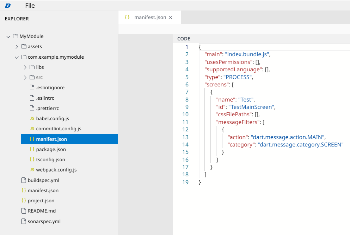The width and height of the screenshot is (350, 235).
Task: Click the README.md file icon
Action: pos(24,211)
